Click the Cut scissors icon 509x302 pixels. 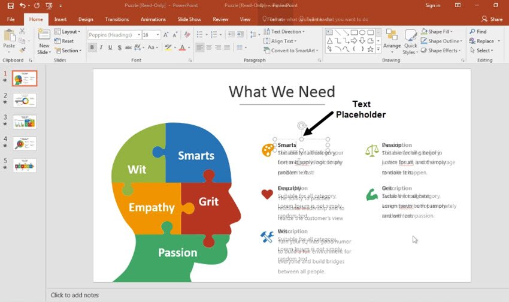(x=22, y=31)
